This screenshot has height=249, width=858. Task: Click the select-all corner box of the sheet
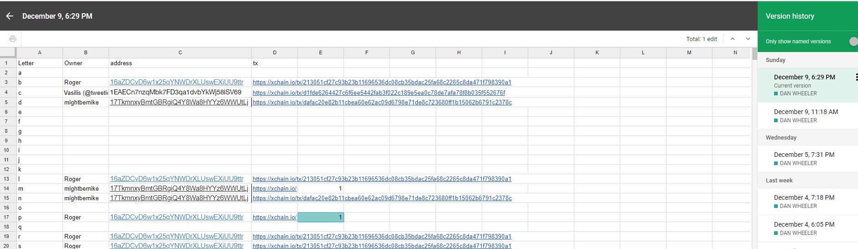click(x=8, y=52)
